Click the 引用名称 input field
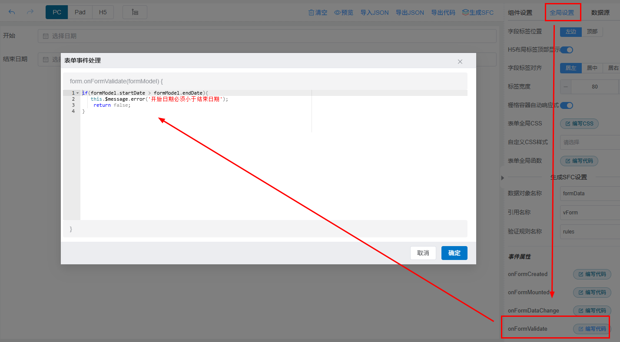The width and height of the screenshot is (620, 342). [590, 213]
